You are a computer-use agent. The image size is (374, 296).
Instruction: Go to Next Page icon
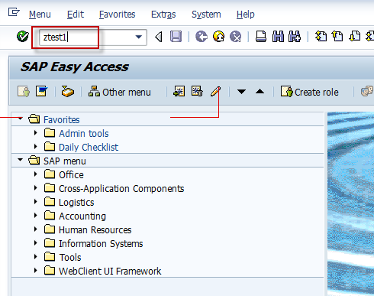click(x=355, y=36)
